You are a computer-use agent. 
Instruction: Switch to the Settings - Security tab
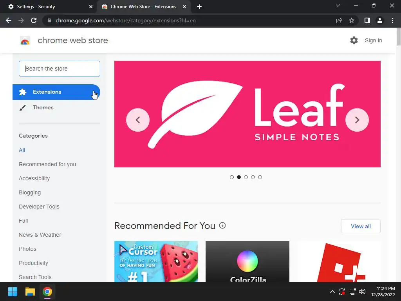[x=48, y=7]
